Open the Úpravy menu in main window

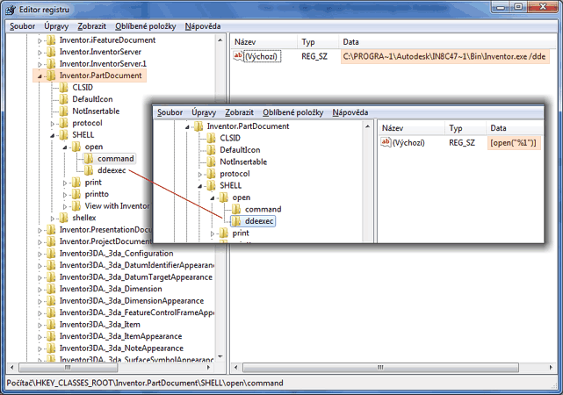point(56,26)
